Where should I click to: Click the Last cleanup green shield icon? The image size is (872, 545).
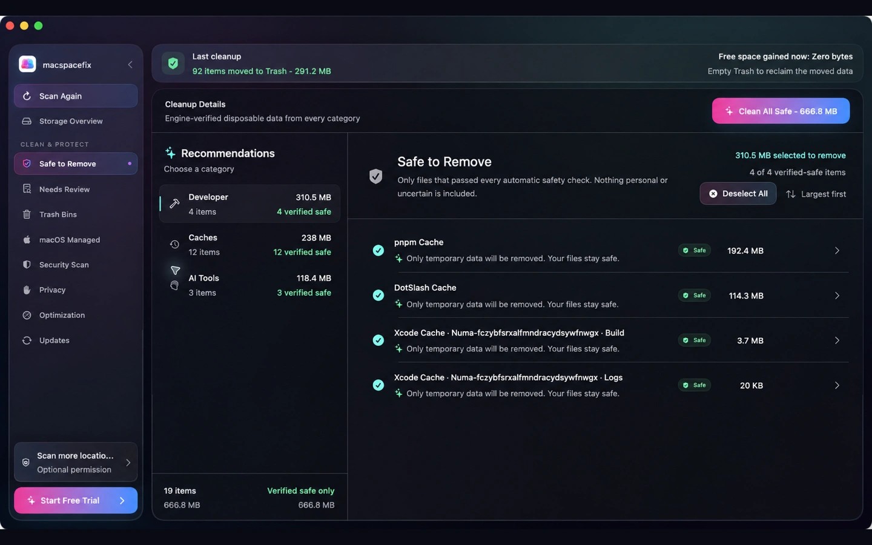point(173,63)
